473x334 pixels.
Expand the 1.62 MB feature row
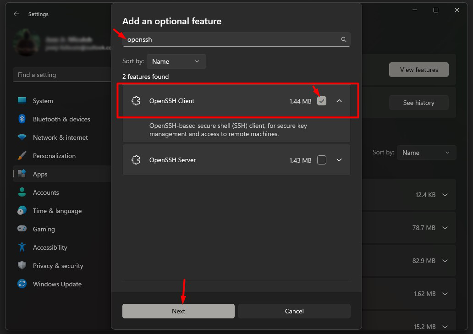coord(445,294)
